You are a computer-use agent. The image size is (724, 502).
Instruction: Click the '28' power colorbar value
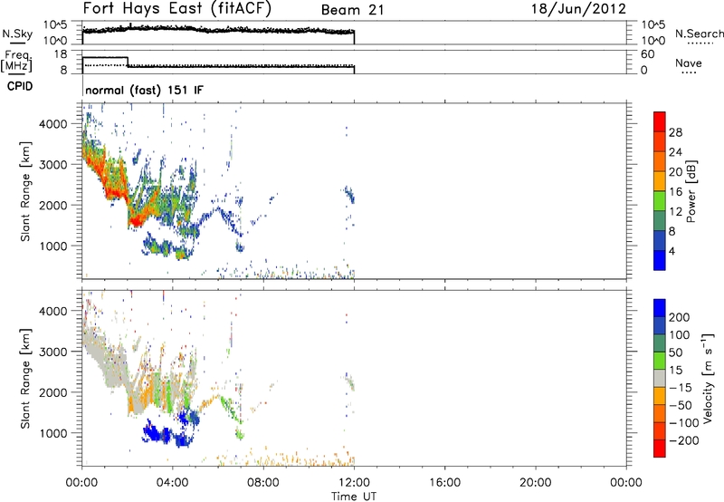pyautogui.click(x=675, y=132)
